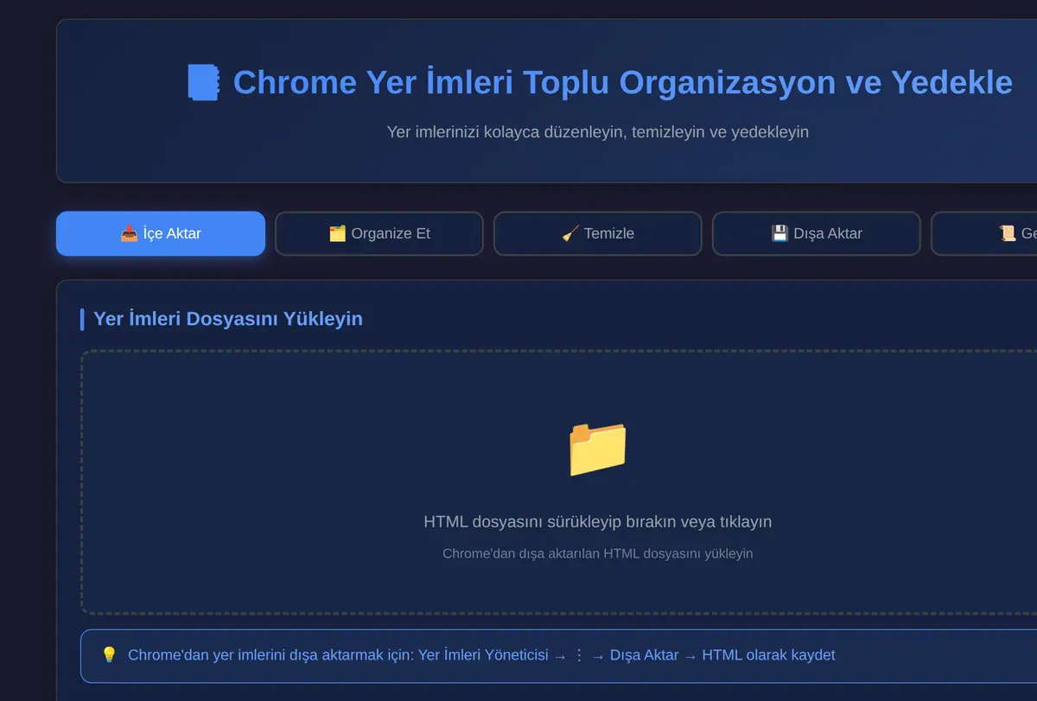Click the subtitle "Yer imlerinizi kolayca düzenleyin"

coord(598,132)
